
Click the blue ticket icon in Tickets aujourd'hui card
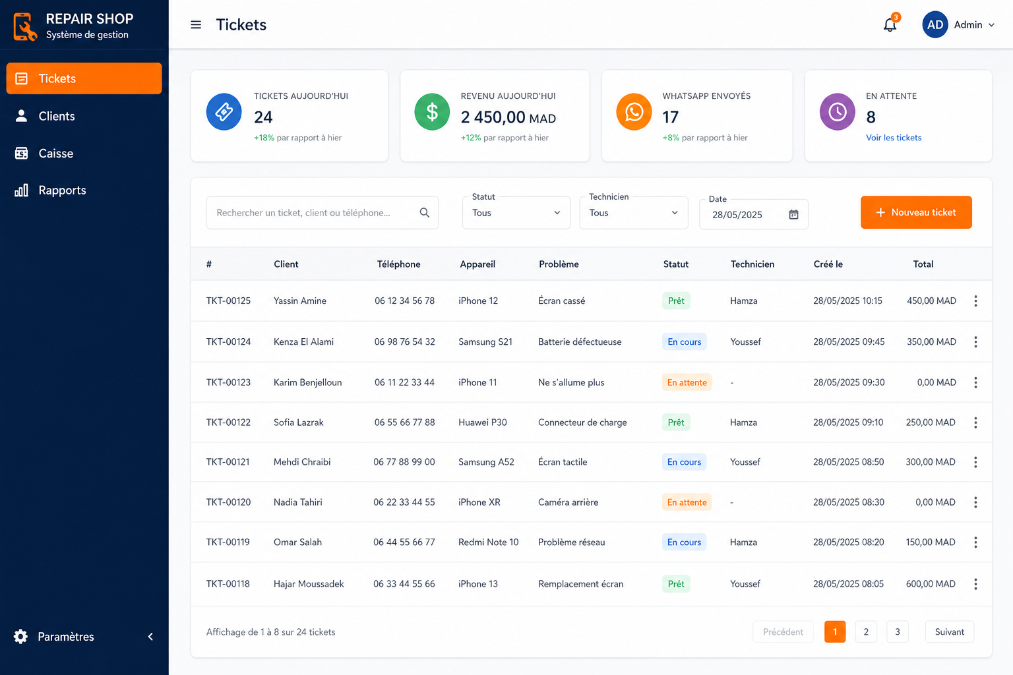[x=224, y=112]
